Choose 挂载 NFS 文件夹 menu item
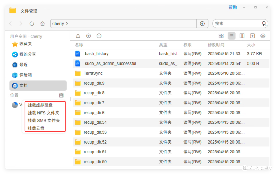Screen dimensions: 275x174 pyautogui.click(x=44, y=113)
